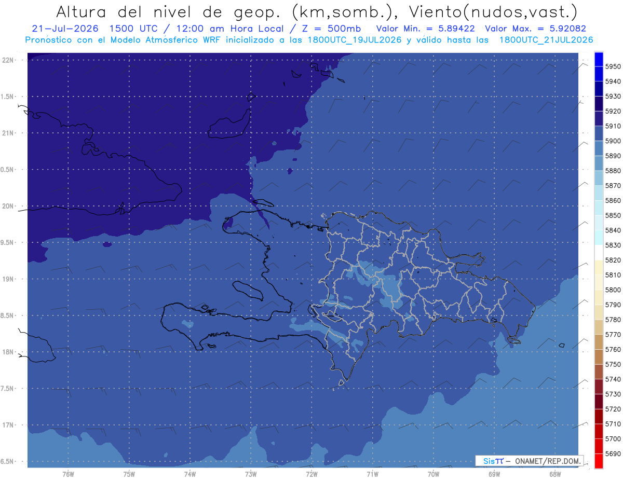Image resolution: width=623 pixels, height=481 pixels.
Task: Click the '72W' longitude axis label
Action: click(311, 474)
